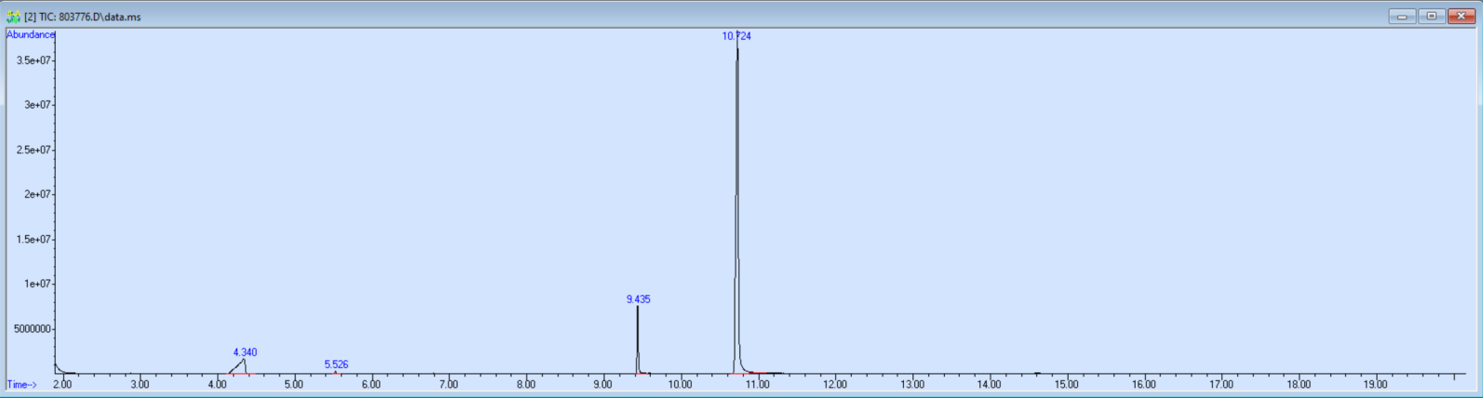1483x398 pixels.
Task: Close the TIC 803776.D window
Action: [1462, 16]
